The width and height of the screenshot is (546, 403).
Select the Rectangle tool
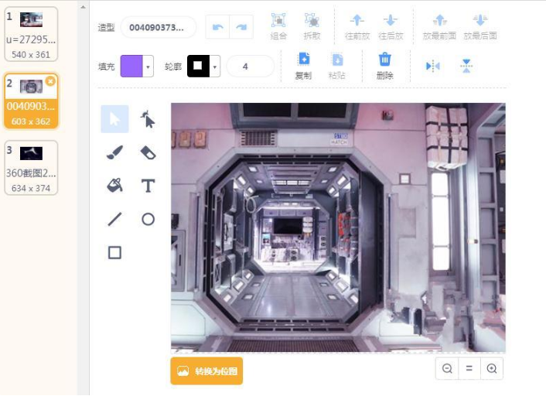[x=114, y=252]
